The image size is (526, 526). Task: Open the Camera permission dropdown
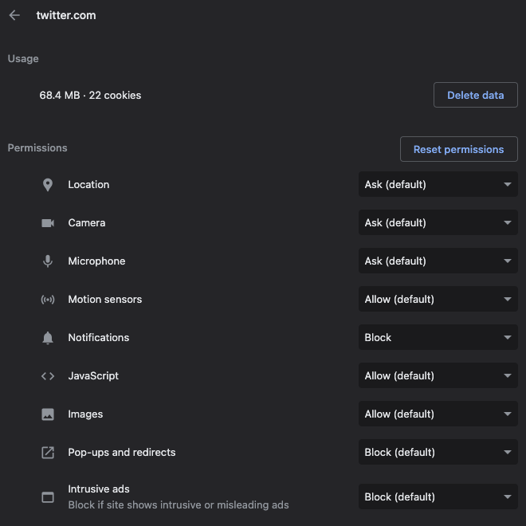pyautogui.click(x=438, y=222)
